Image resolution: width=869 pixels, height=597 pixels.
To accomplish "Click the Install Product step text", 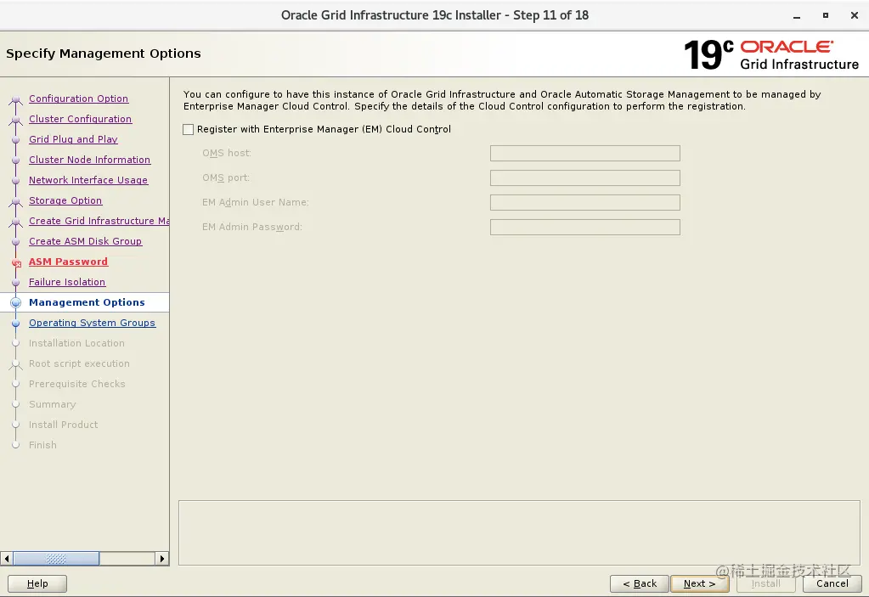I will 63,425.
